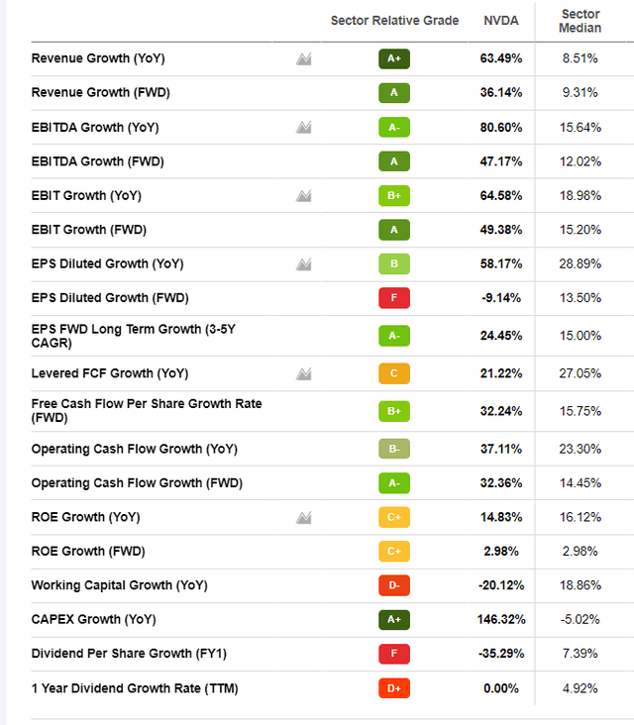634x725 pixels.
Task: Select A+ grade badge for CAPEX Growth (YoY)
Action: [x=393, y=619]
